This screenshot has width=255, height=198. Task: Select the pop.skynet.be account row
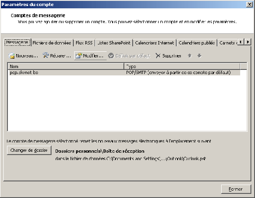pos(124,72)
